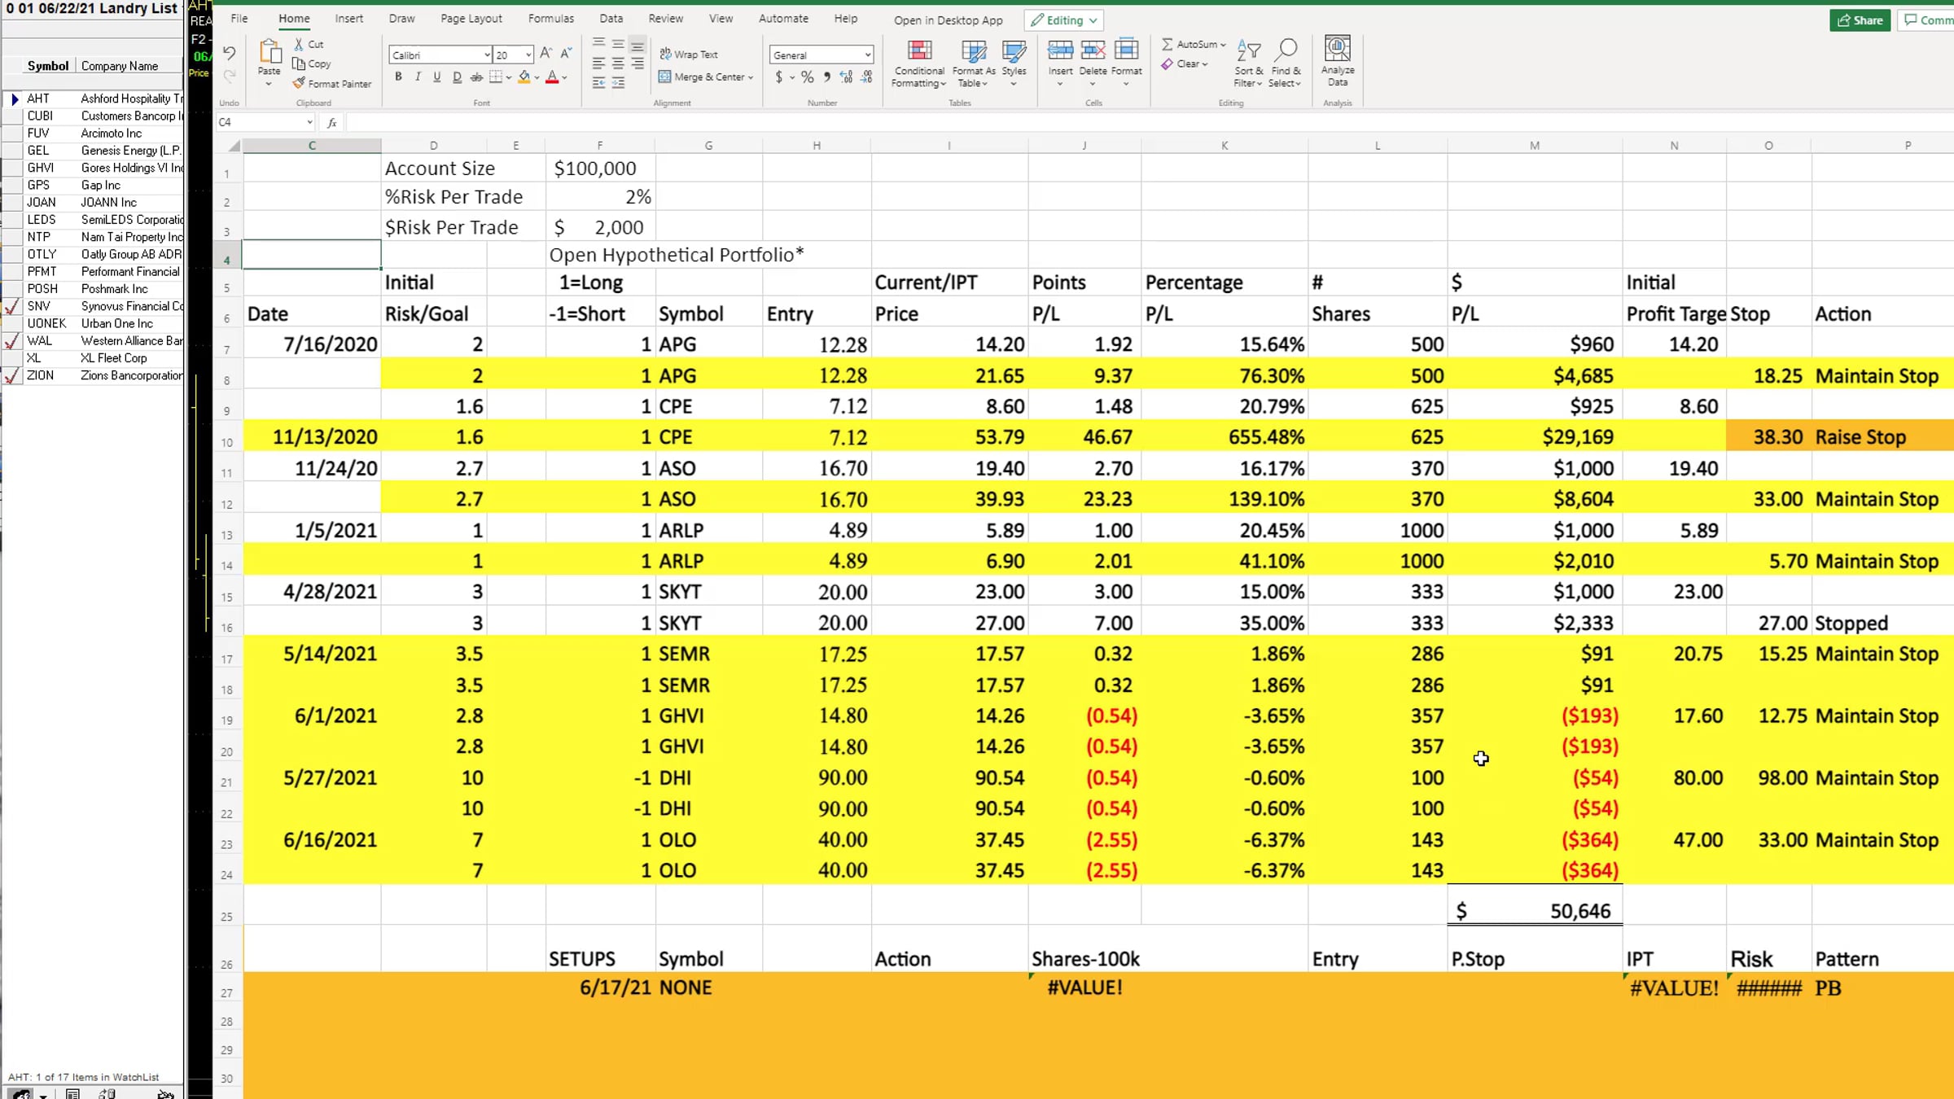Toggle checkmark next to ZION in watchlist

click(12, 376)
